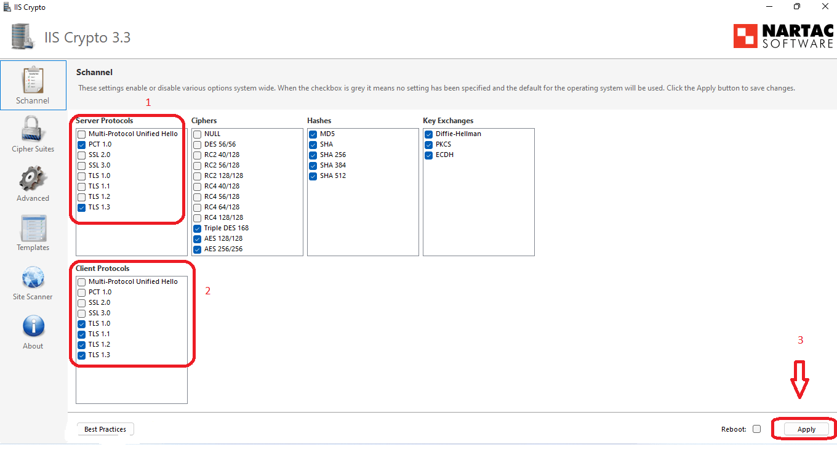
Task: Select the Templates label in sidebar
Action: [33, 248]
